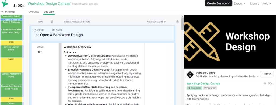Click the vertical scrollbar of agenda
Screen dimensions: 276x105
click(182, 60)
